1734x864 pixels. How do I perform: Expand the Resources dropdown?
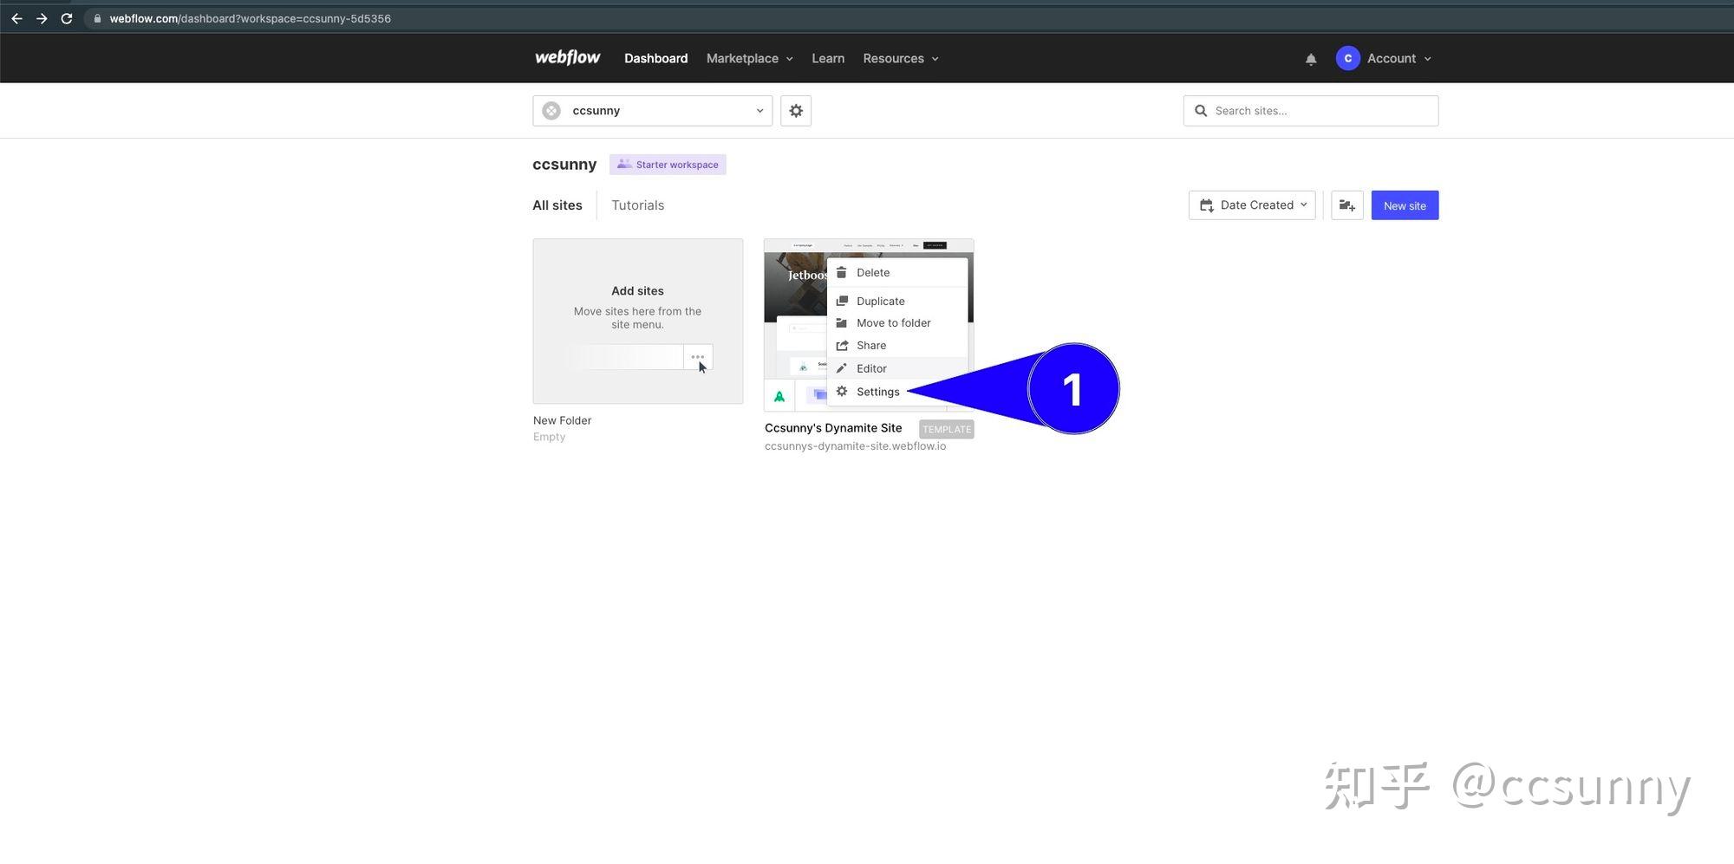[x=901, y=58]
